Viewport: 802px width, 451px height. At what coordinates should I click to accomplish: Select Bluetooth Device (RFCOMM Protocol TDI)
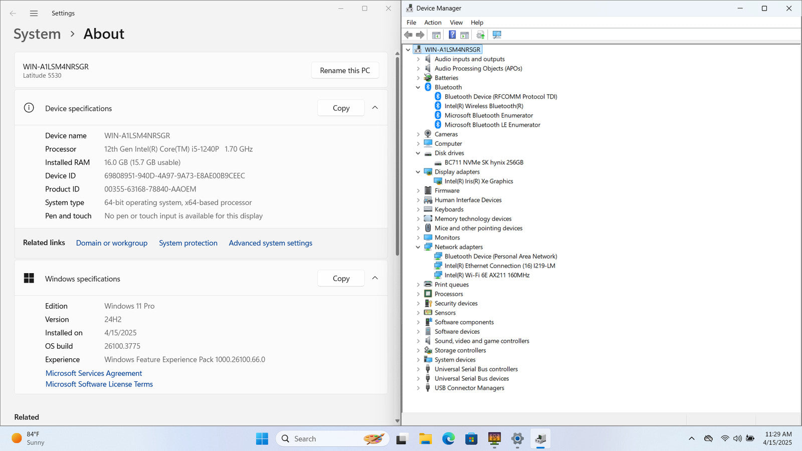(501, 97)
